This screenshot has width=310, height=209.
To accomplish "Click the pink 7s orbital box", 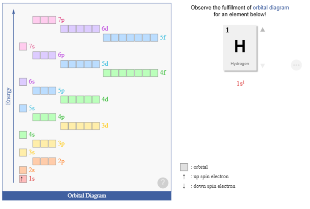I will pyautogui.click(x=23, y=46).
